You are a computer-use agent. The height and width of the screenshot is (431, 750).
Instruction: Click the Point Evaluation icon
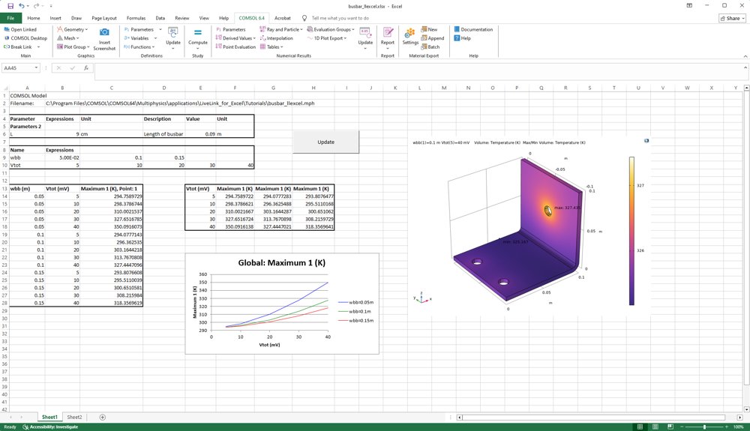tap(218, 46)
